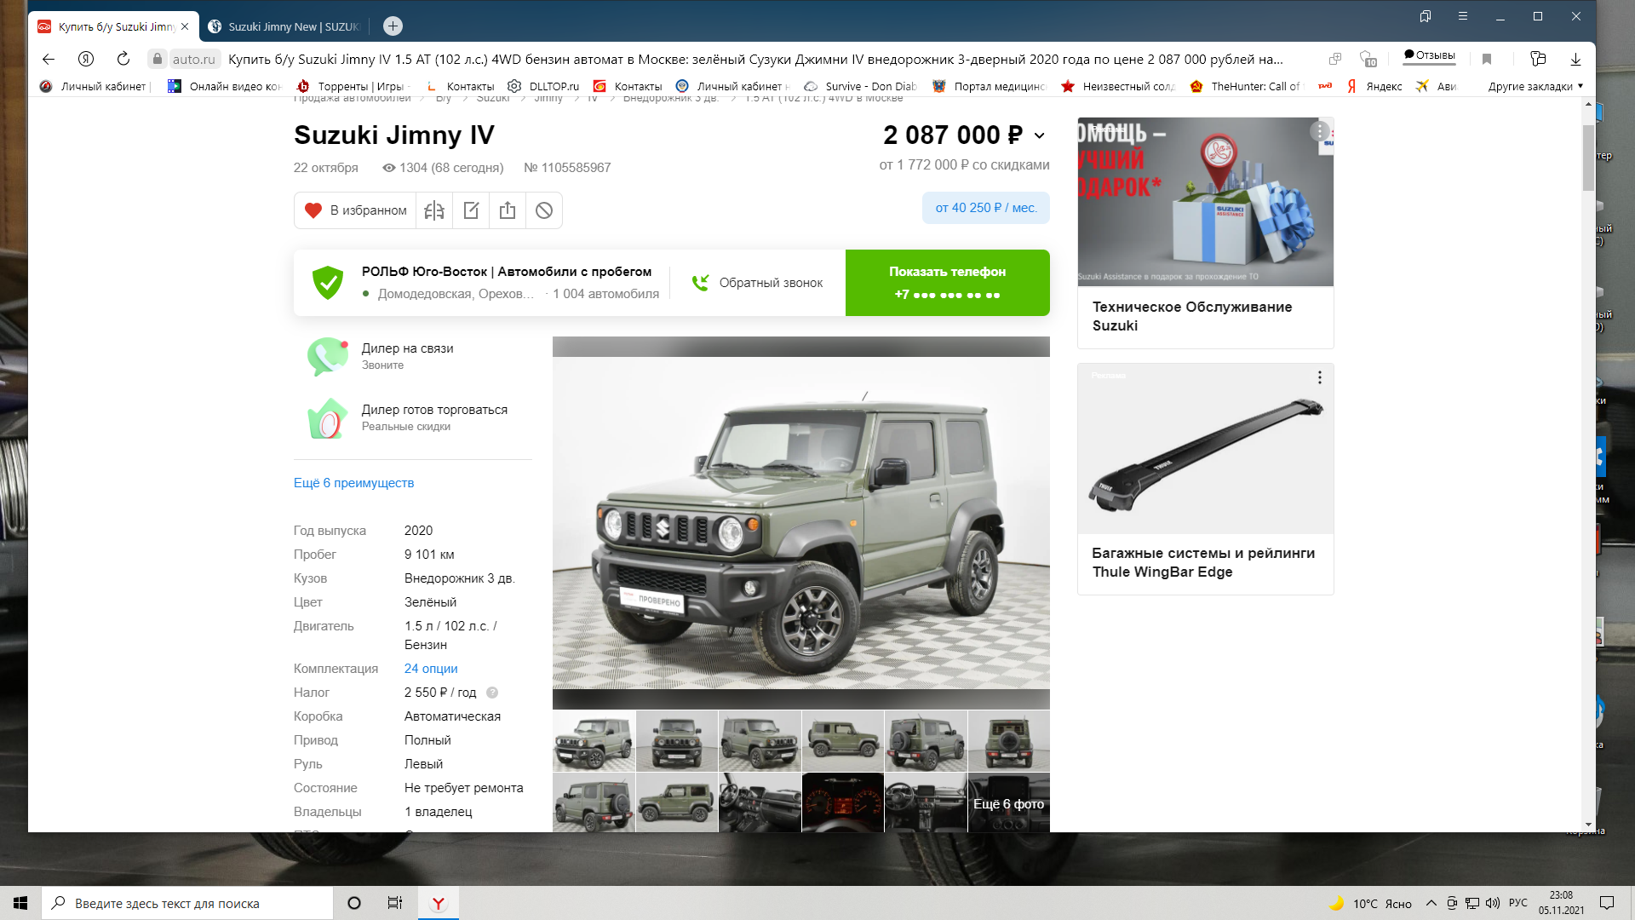The height and width of the screenshot is (920, 1635).
Task: Bookmark this page with bookmark icon
Action: [1487, 59]
